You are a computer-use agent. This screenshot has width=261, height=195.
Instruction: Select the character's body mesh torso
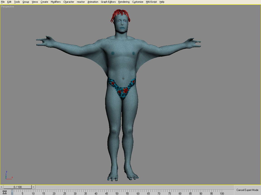click(122, 58)
